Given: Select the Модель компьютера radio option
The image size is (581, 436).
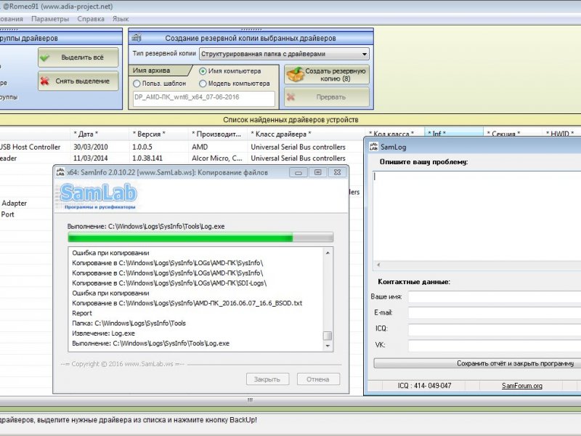Looking at the screenshot, I should [203, 84].
